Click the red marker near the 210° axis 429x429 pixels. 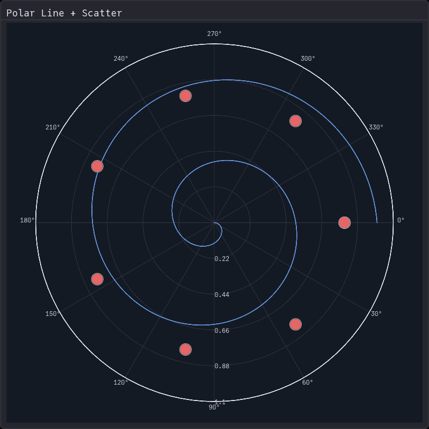[x=97, y=166]
